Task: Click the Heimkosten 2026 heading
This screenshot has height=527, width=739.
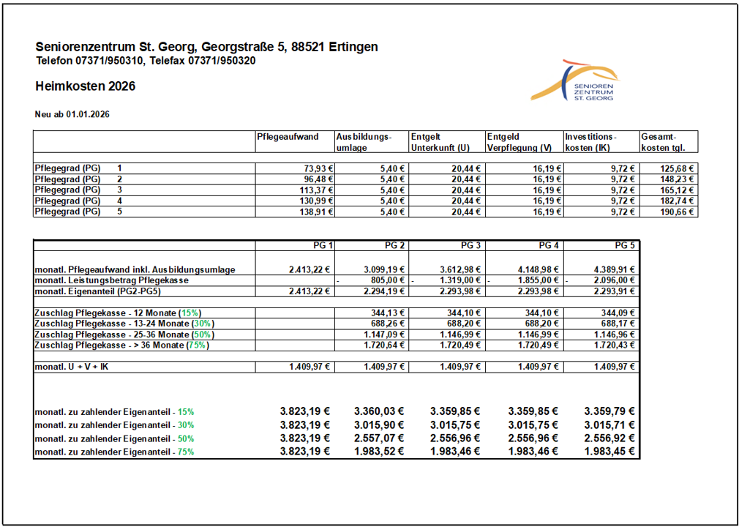Action: pyautogui.click(x=85, y=86)
